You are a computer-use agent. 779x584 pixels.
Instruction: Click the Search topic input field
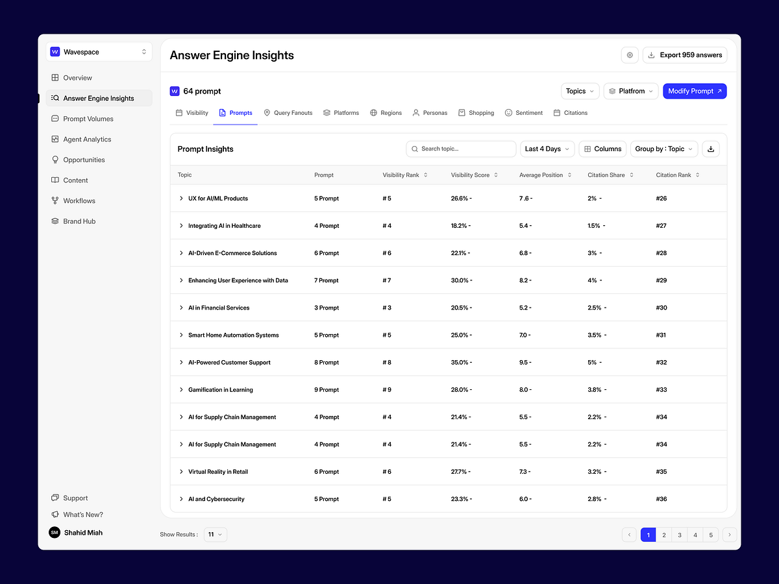click(x=461, y=149)
